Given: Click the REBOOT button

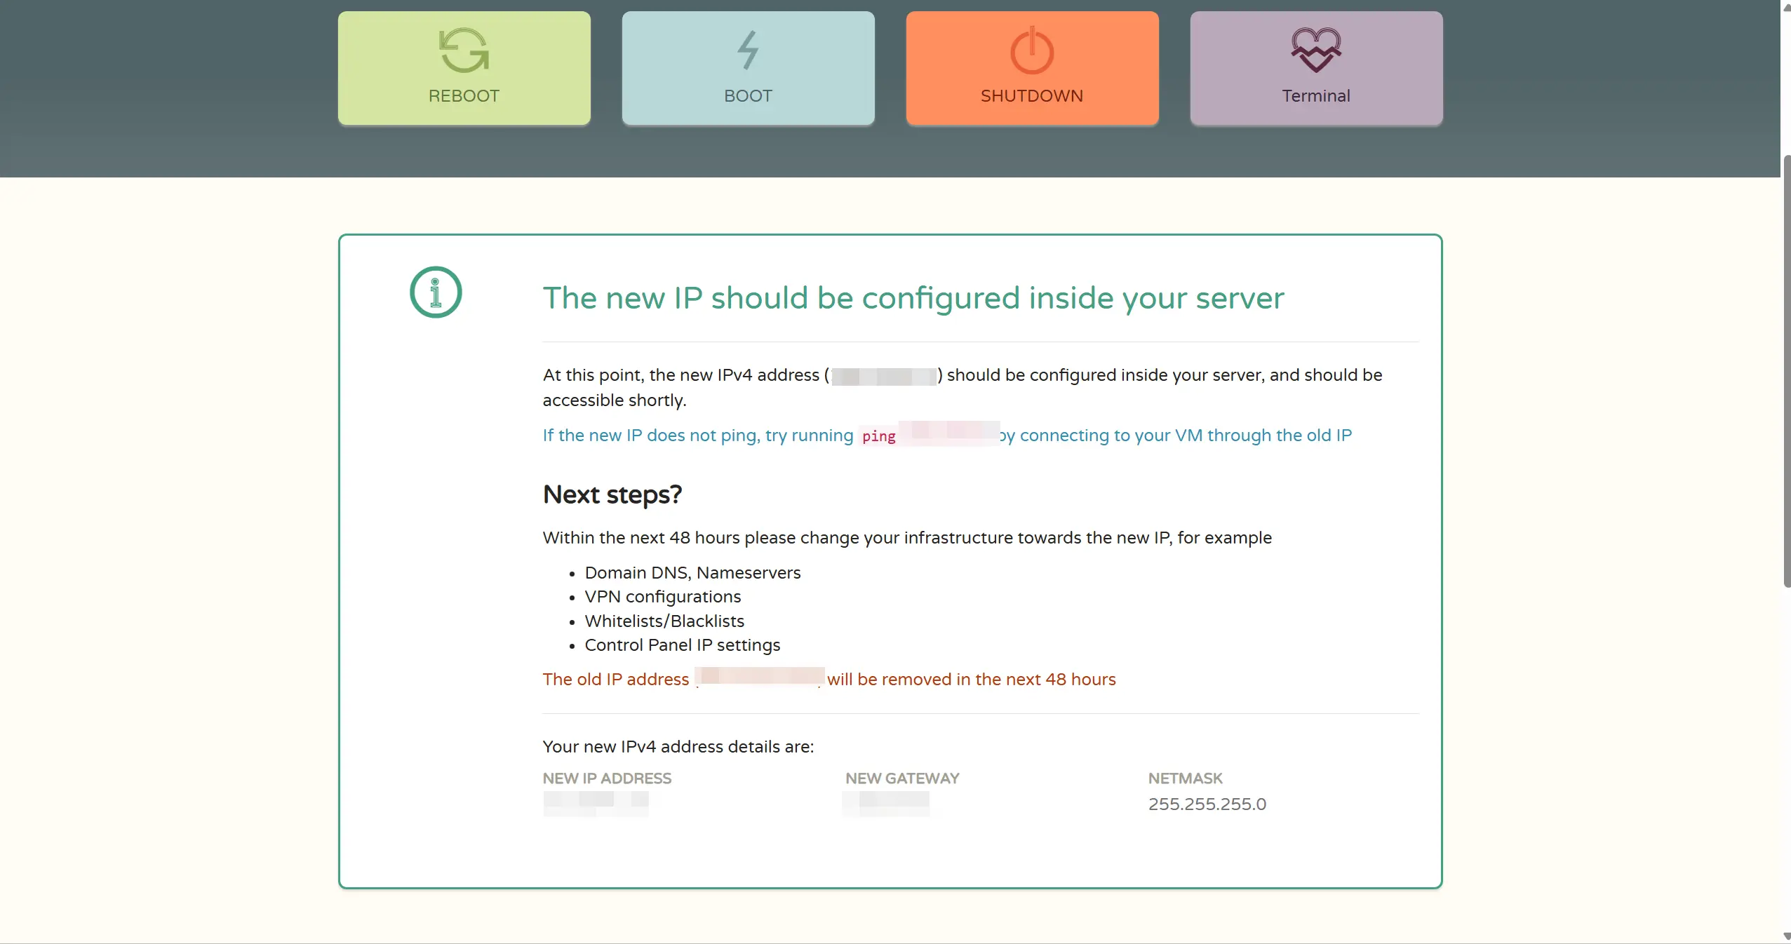Looking at the screenshot, I should 464,68.
